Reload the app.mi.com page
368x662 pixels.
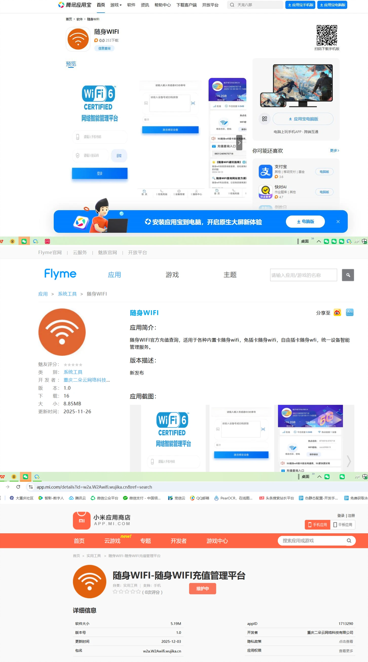(18, 487)
